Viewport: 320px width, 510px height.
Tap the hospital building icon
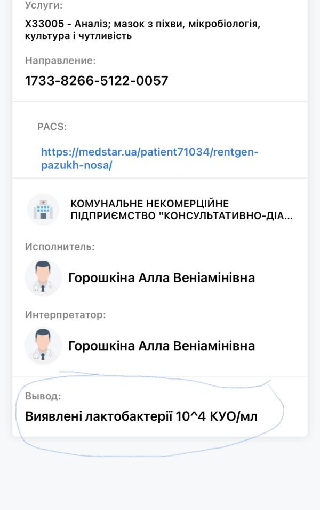pyautogui.click(x=43, y=210)
